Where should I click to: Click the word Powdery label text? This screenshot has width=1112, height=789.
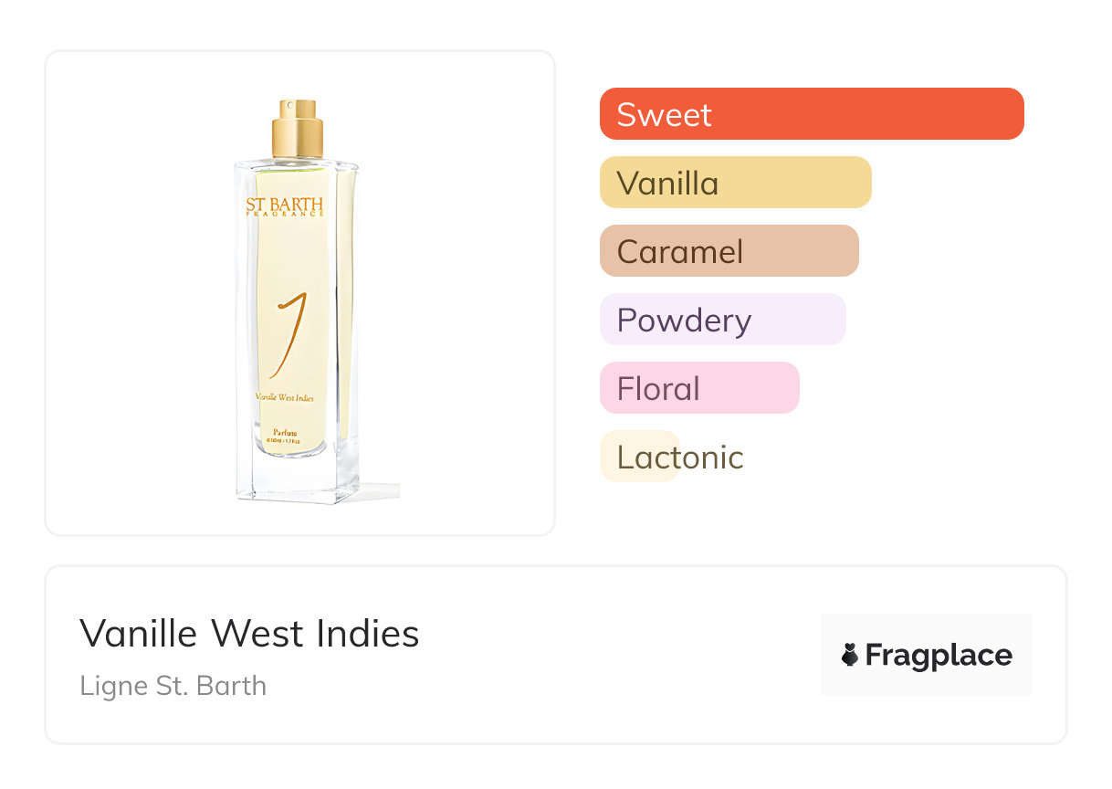pos(684,320)
